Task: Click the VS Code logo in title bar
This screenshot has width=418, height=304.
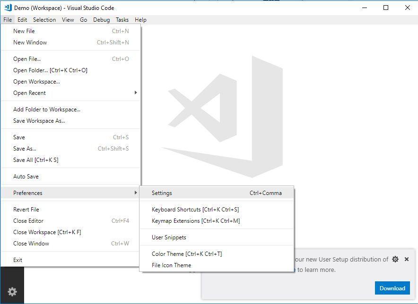Action: 8,8
